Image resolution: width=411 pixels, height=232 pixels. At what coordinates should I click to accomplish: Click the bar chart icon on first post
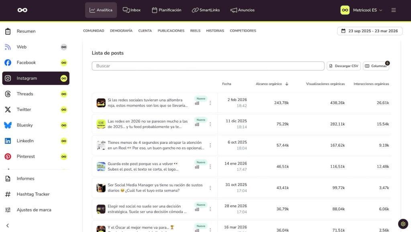coord(197,103)
